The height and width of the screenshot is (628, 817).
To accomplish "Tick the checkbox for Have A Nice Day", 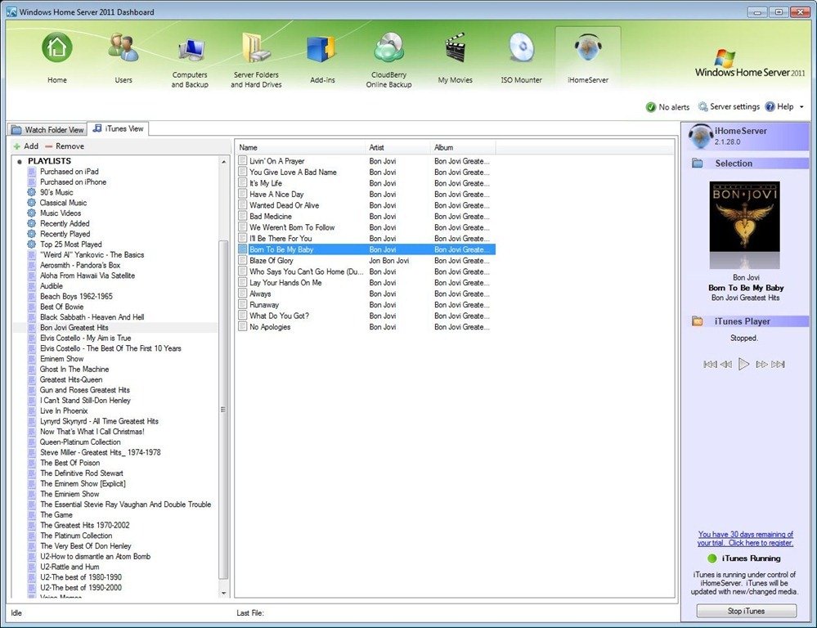I will click(242, 194).
